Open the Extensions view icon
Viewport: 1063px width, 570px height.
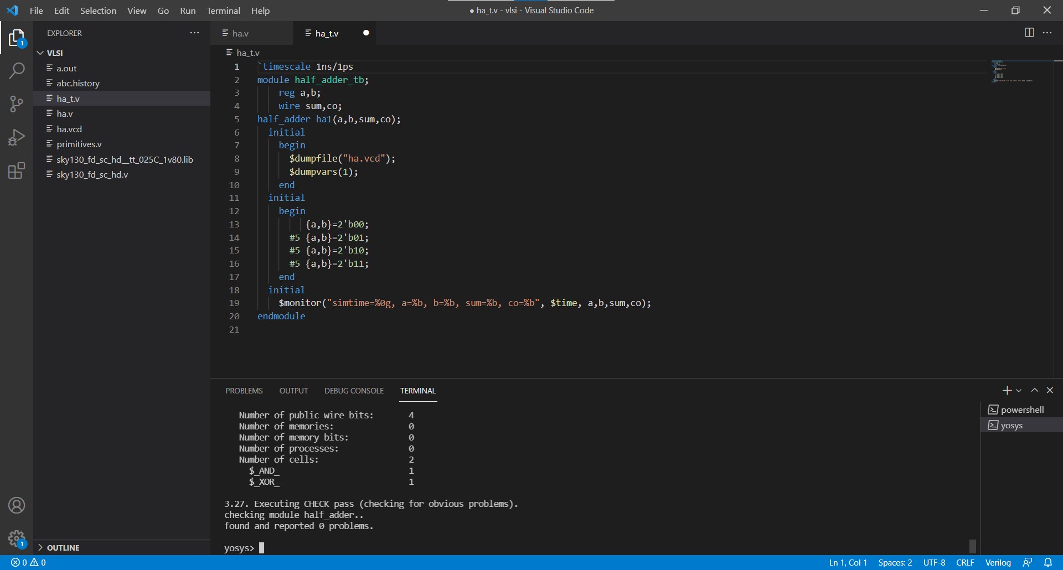click(17, 170)
